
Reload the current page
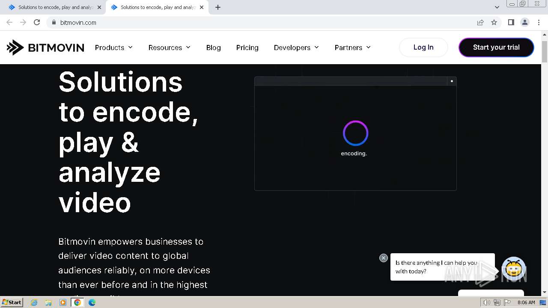tap(37, 22)
